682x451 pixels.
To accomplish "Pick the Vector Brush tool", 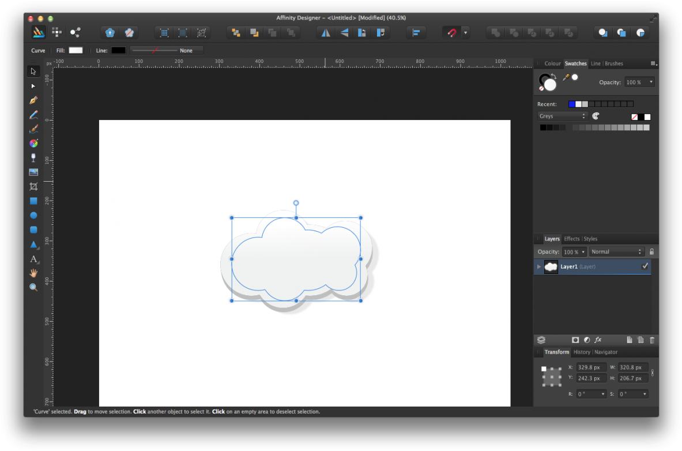I will tap(33, 129).
